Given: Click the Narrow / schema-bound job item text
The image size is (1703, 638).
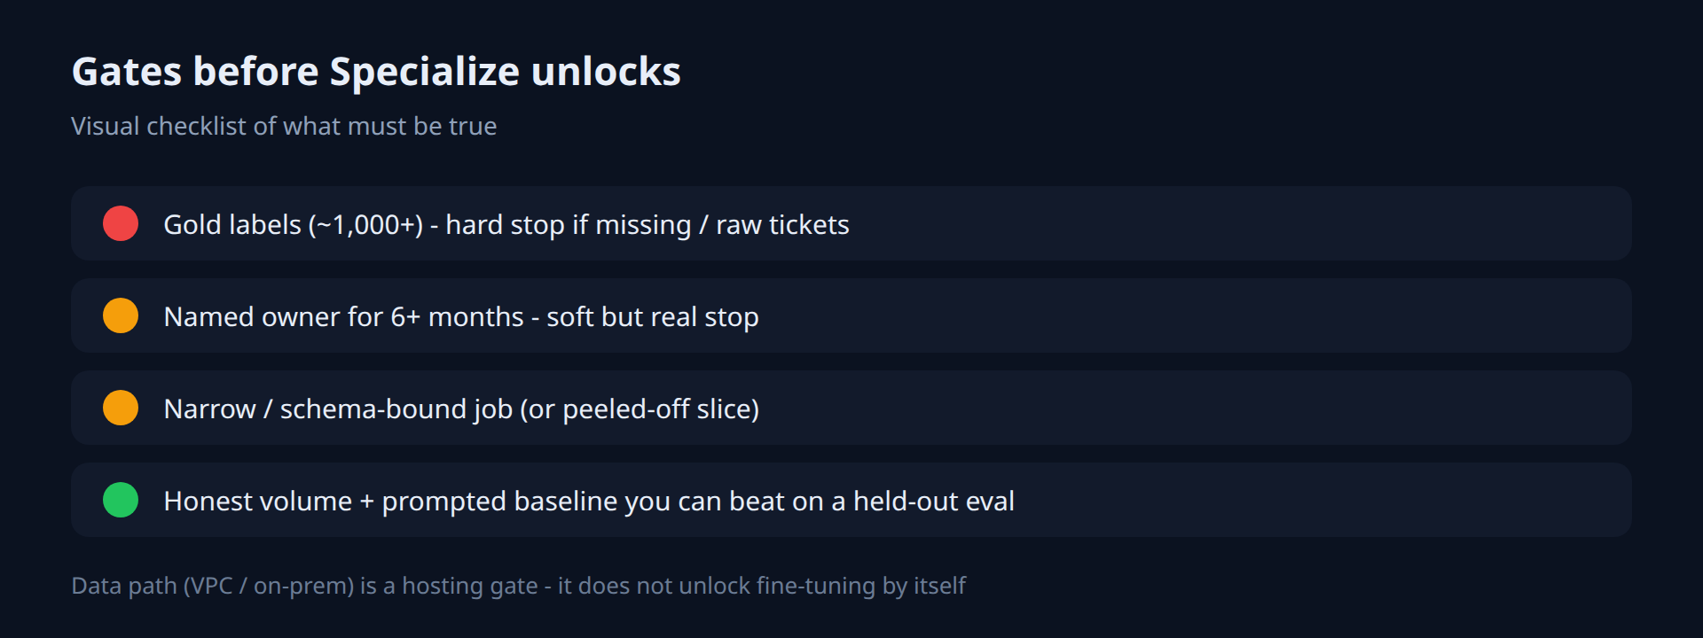Looking at the screenshot, I should point(461,409).
